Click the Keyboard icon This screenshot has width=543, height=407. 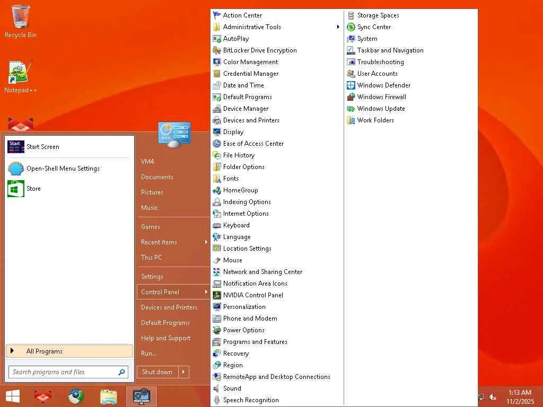coord(217,225)
